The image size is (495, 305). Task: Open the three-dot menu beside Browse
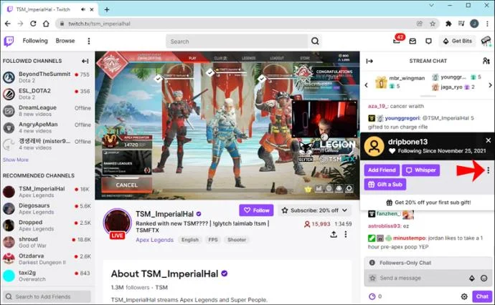89,41
